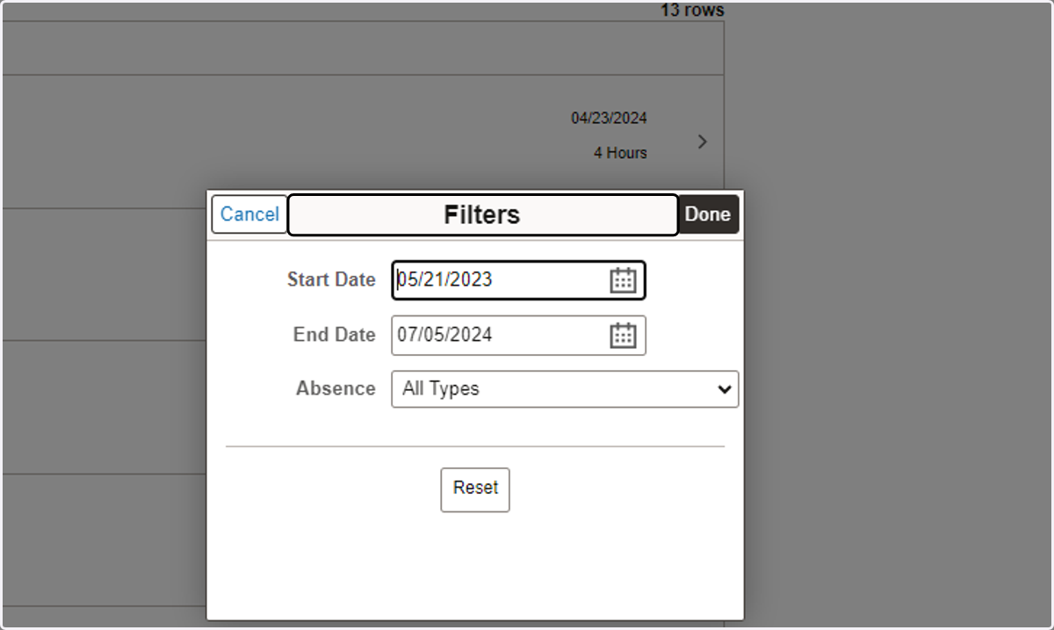Cancel the Filters dialog
Image resolution: width=1054 pixels, height=630 pixels.
click(249, 214)
